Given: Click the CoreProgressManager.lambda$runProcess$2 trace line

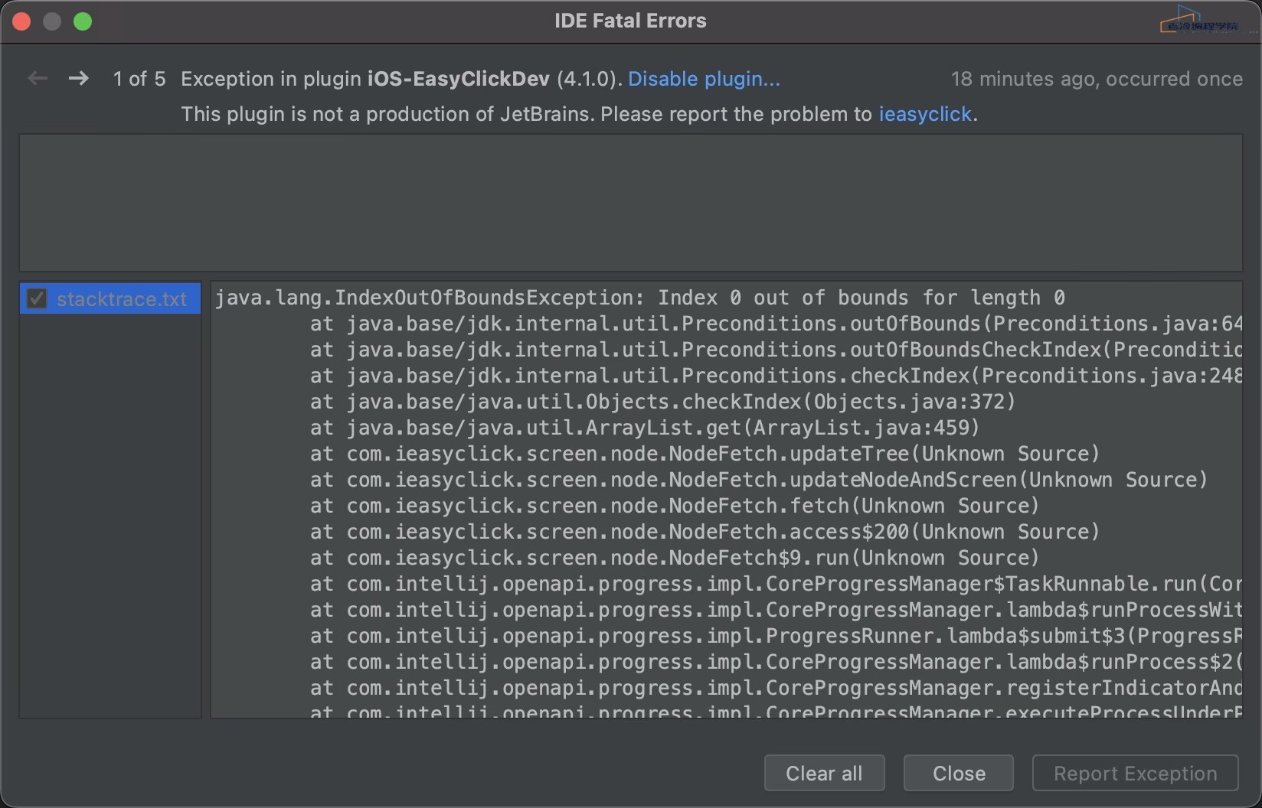Looking at the screenshot, I should [775, 662].
